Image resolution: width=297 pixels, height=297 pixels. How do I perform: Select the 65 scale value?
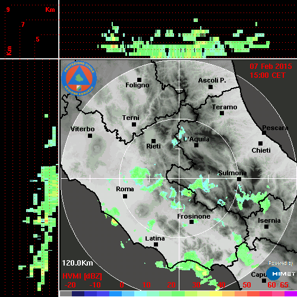click(x=284, y=285)
